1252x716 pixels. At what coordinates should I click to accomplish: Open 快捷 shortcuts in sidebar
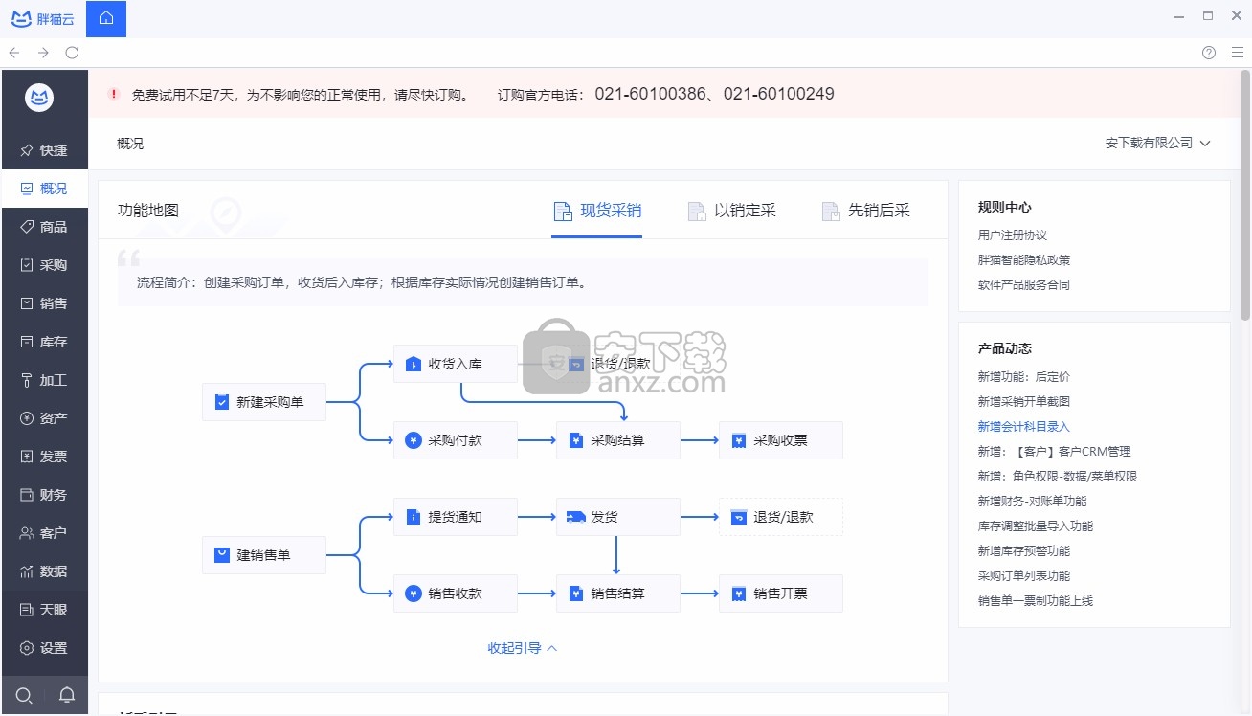click(x=44, y=150)
